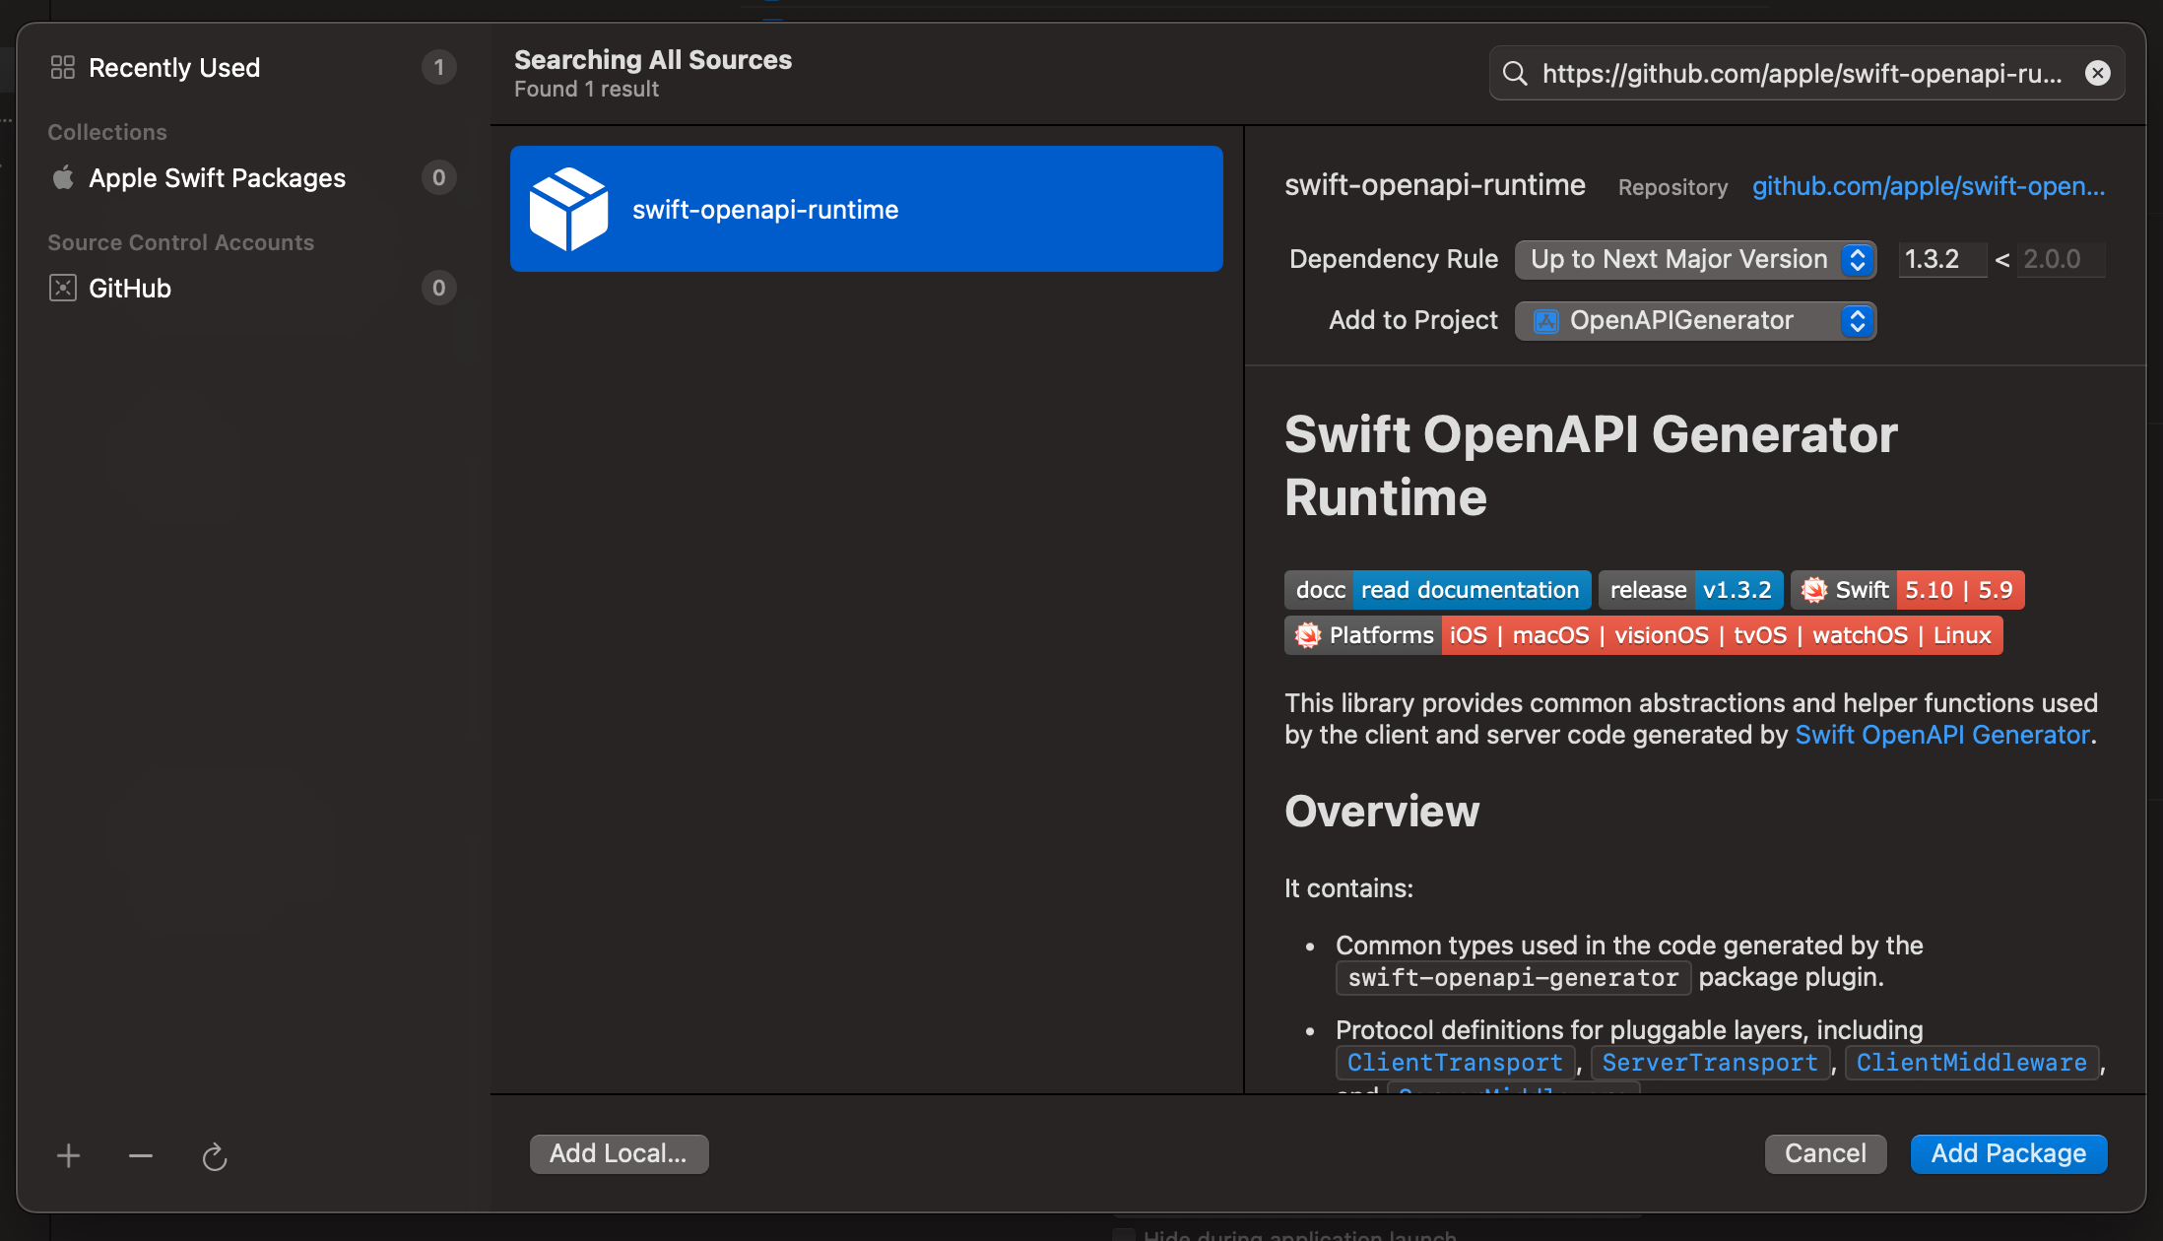Image resolution: width=2163 pixels, height=1241 pixels.
Task: Click the OpenAPIGenerator project icon
Action: pyautogui.click(x=1546, y=321)
